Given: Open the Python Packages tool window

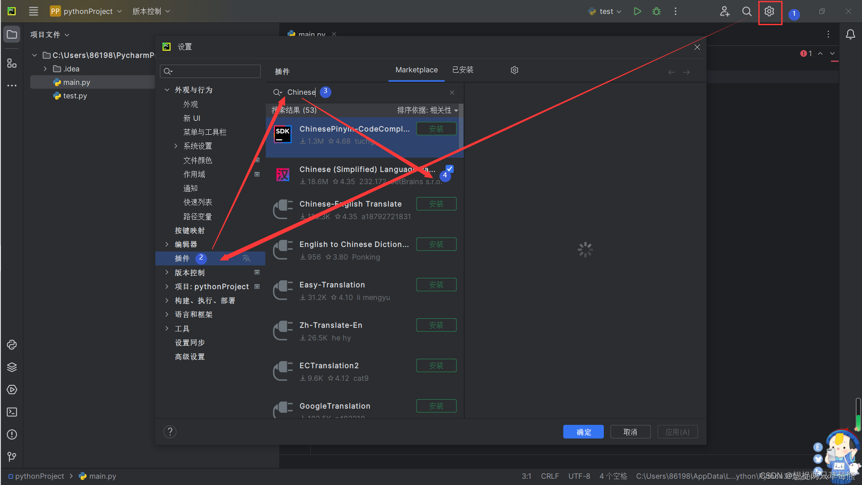Looking at the screenshot, I should pos(12,367).
